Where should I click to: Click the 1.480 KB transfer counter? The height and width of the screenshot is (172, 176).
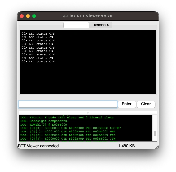click(127, 146)
